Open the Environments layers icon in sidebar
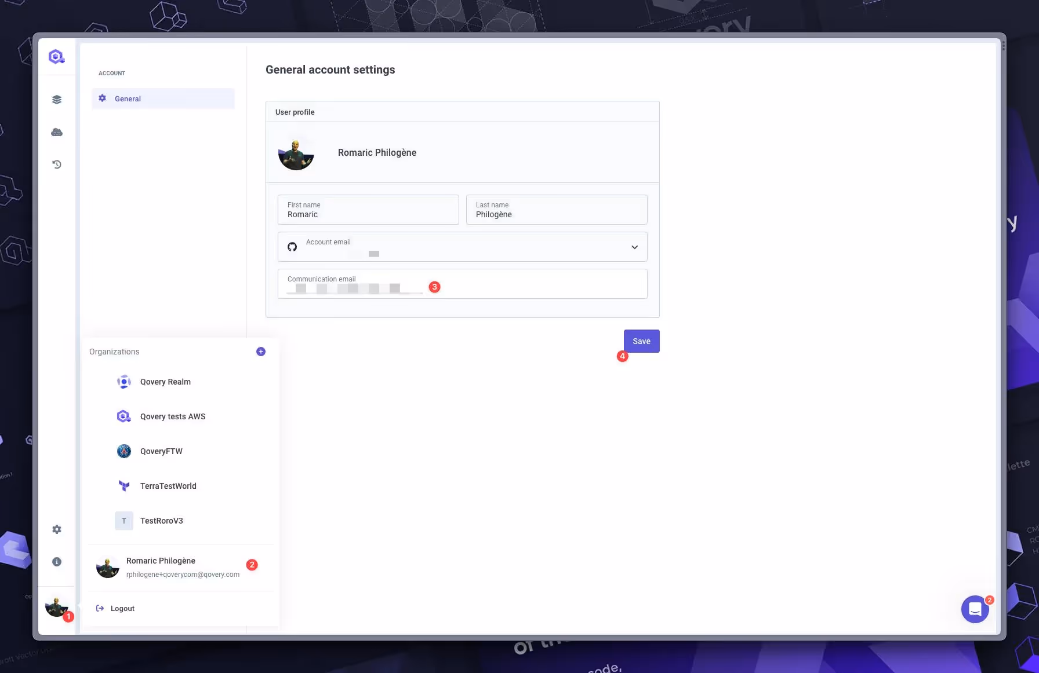 pyautogui.click(x=56, y=99)
